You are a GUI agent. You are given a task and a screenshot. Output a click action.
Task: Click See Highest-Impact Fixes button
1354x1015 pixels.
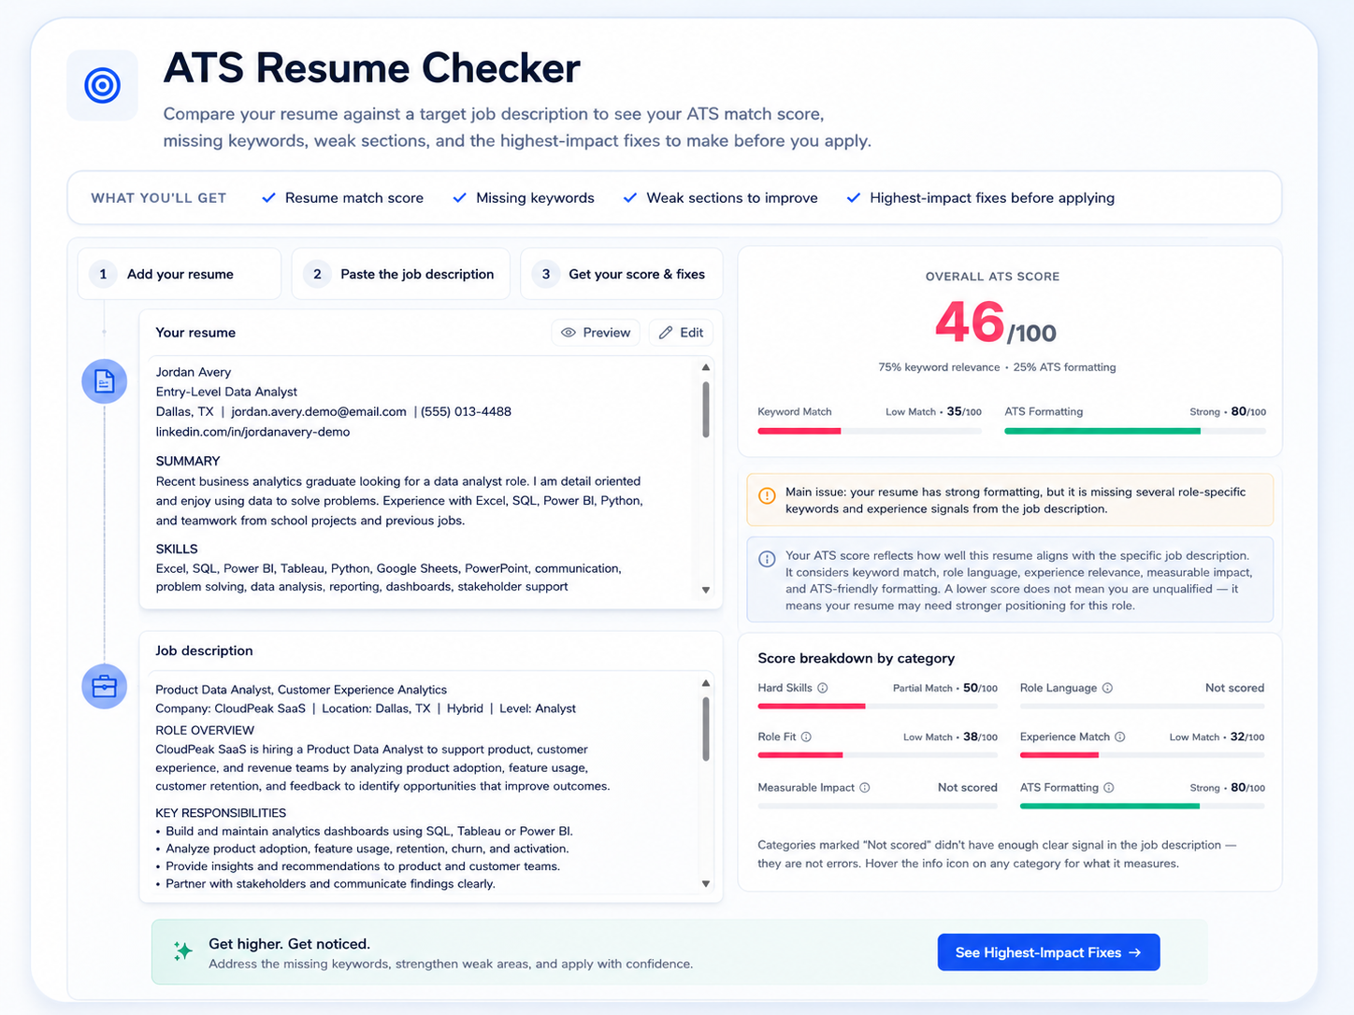pos(1048,952)
